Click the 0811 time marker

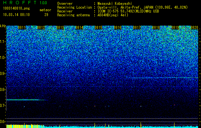click(22, 28)
